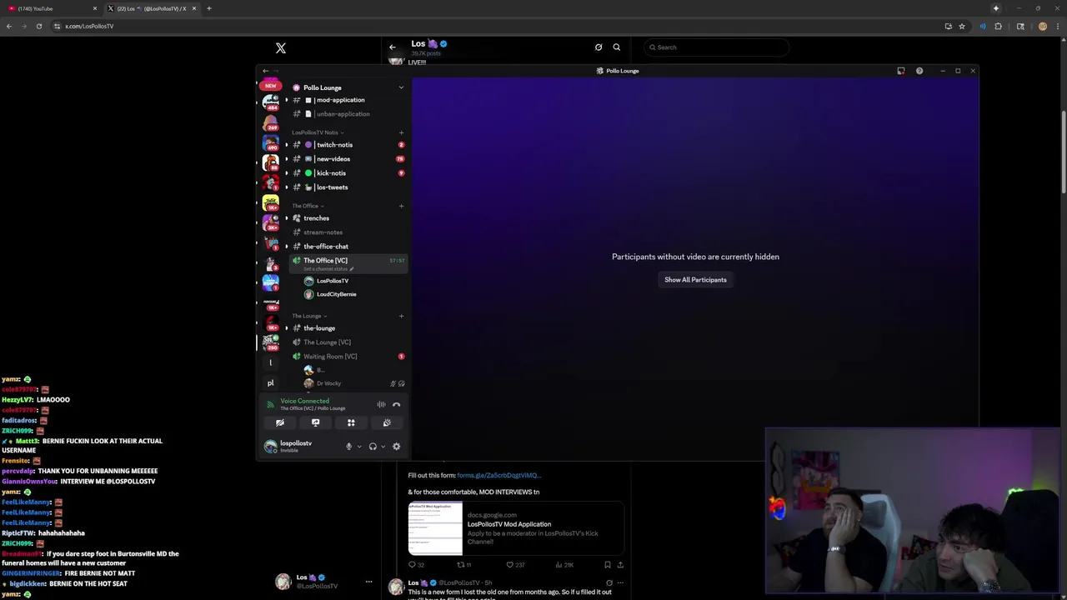Go back on X profile page
Screen dimensions: 1067x600
[x=393, y=47]
